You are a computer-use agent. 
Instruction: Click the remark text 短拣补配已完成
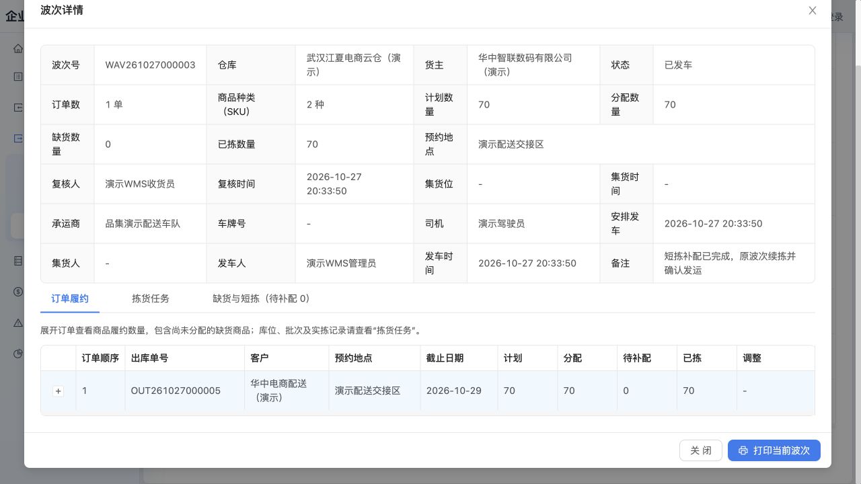tap(702, 256)
